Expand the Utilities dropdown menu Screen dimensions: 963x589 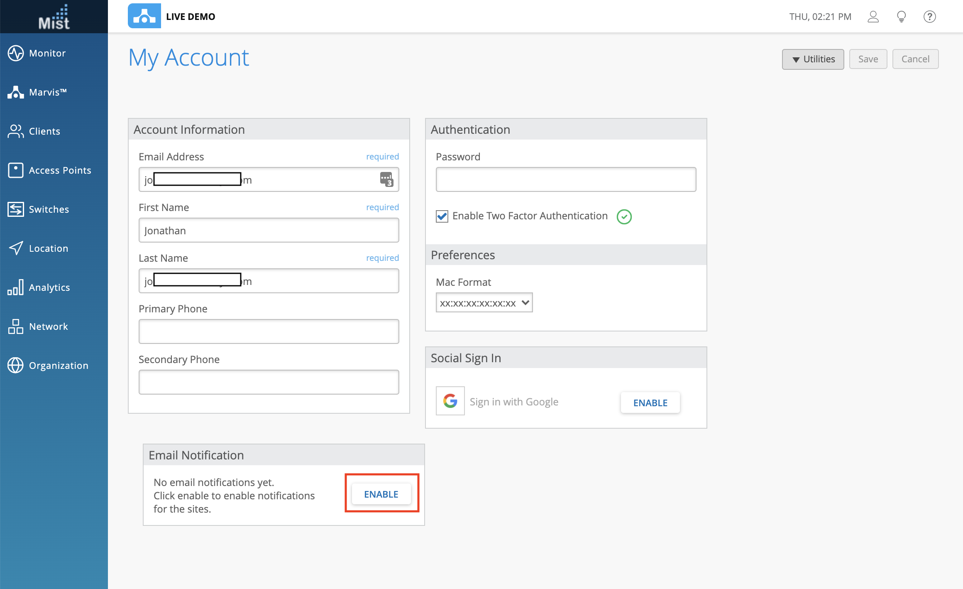[x=813, y=59]
